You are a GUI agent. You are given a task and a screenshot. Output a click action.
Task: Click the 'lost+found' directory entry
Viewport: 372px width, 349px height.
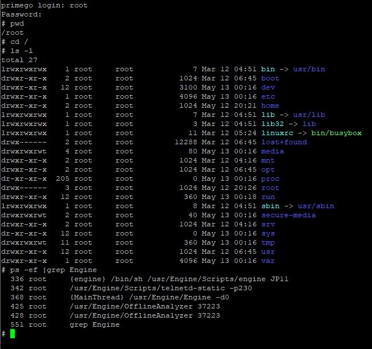284,142
